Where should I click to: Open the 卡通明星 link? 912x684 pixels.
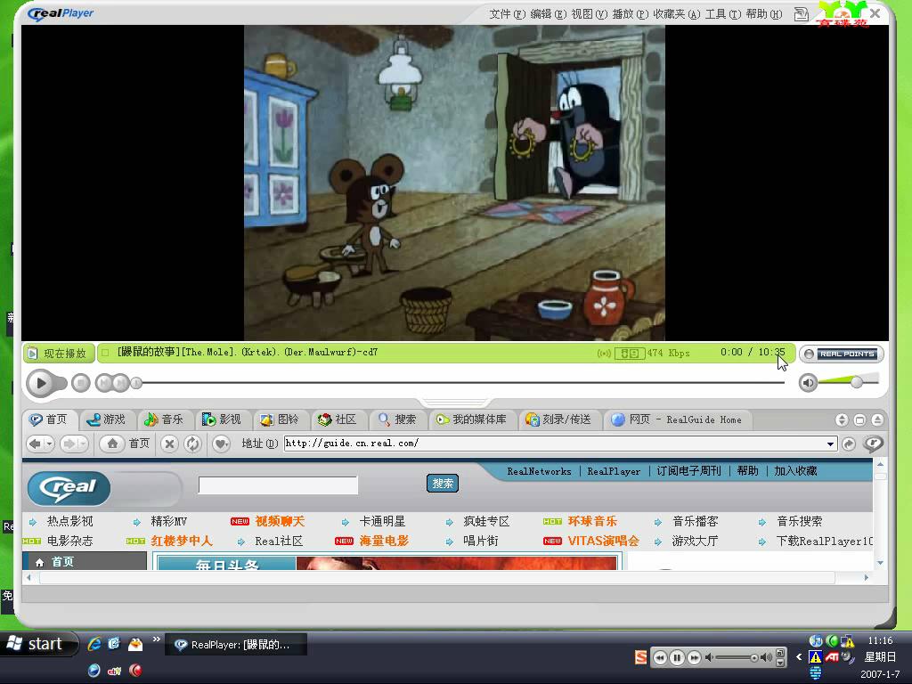(x=382, y=521)
